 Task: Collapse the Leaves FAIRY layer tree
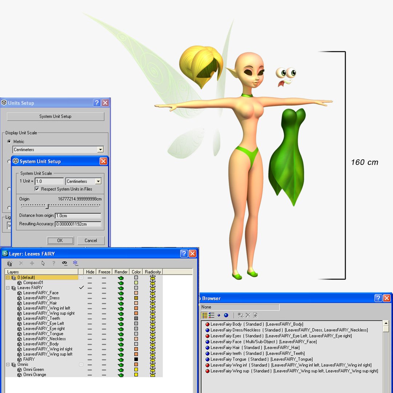[8, 288]
